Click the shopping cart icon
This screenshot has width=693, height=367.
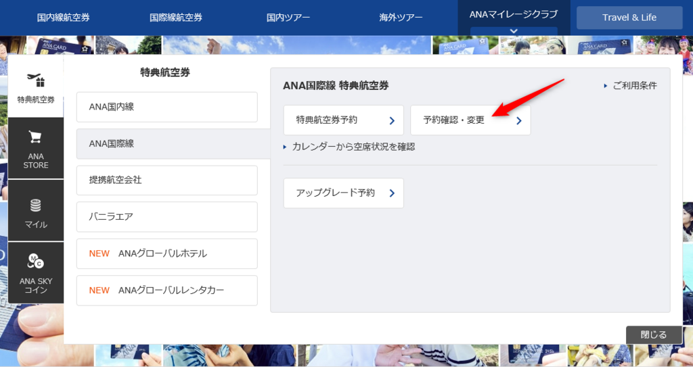(x=35, y=137)
